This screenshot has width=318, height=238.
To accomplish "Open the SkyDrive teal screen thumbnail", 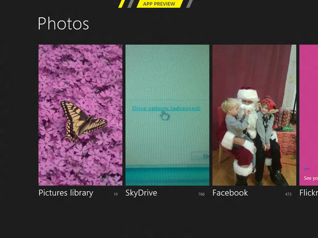I will pos(167,115).
